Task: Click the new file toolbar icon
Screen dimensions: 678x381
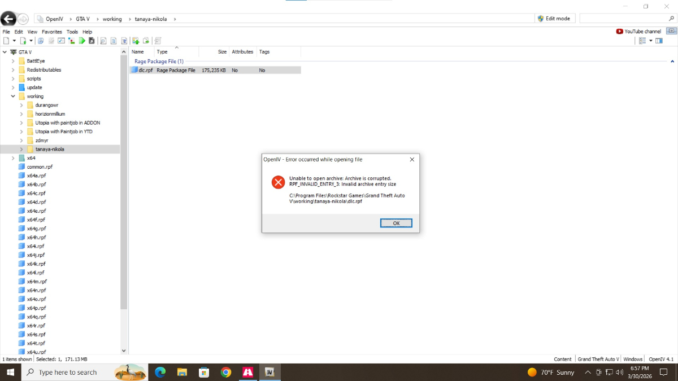Action: pyautogui.click(x=6, y=41)
